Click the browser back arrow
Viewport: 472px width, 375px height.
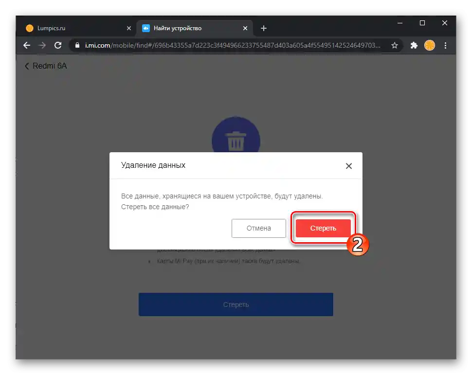(x=27, y=45)
